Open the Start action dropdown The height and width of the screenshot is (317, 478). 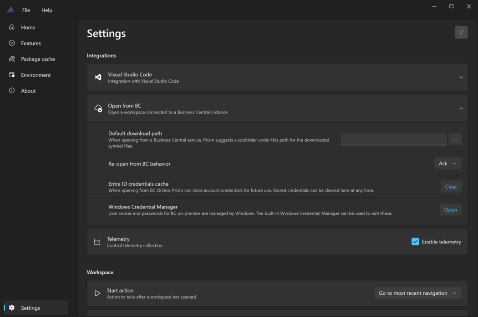[417, 293]
